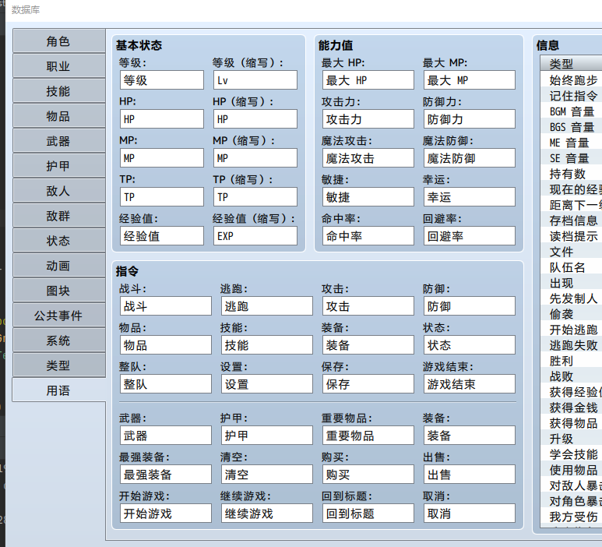Click the 回避率 input field

(x=470, y=236)
